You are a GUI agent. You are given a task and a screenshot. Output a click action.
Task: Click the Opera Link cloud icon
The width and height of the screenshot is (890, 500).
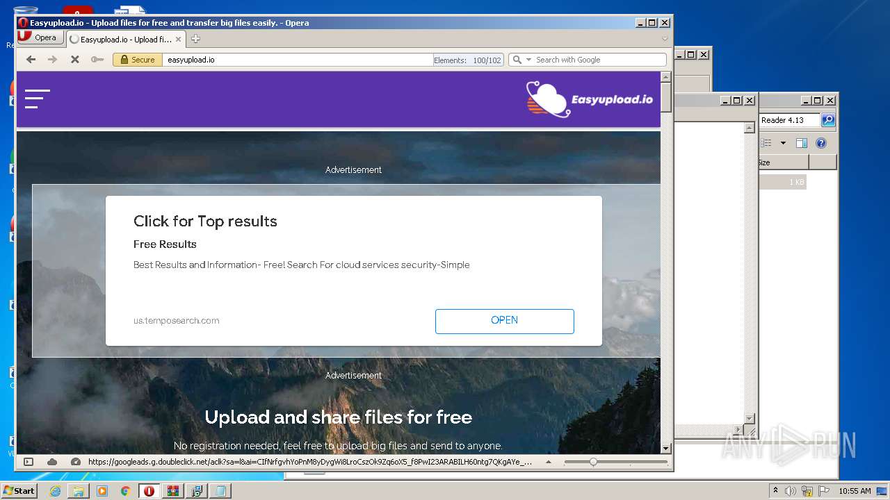52,462
